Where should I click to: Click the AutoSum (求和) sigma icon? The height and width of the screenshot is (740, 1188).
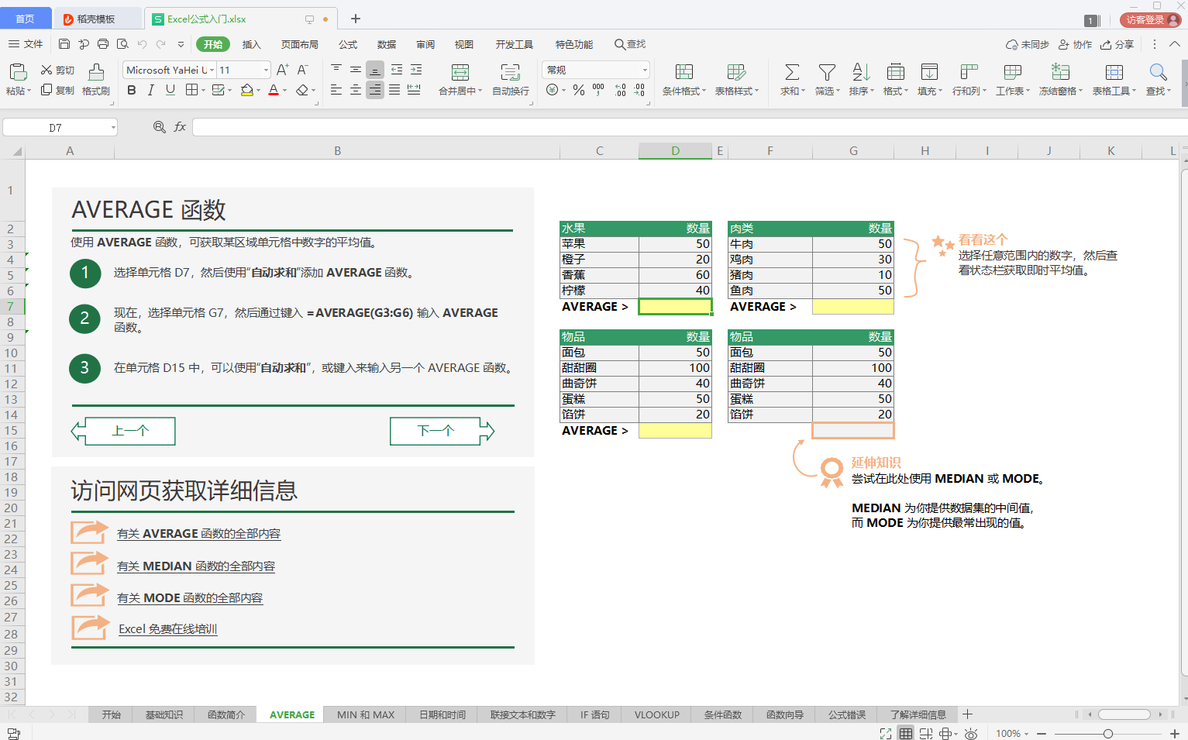792,72
